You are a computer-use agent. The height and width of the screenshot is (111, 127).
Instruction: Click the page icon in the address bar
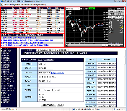(x=2, y=4)
